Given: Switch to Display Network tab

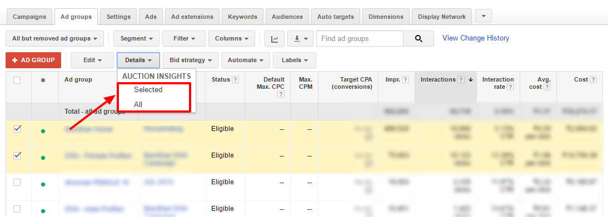Looking at the screenshot, I should click(442, 17).
